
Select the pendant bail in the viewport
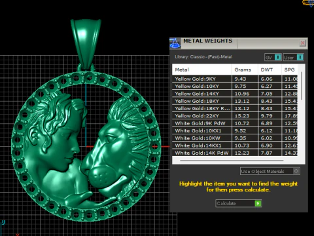point(86,44)
